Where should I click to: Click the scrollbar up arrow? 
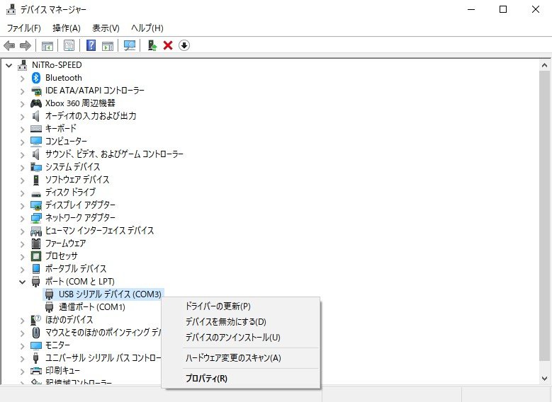coord(544,65)
